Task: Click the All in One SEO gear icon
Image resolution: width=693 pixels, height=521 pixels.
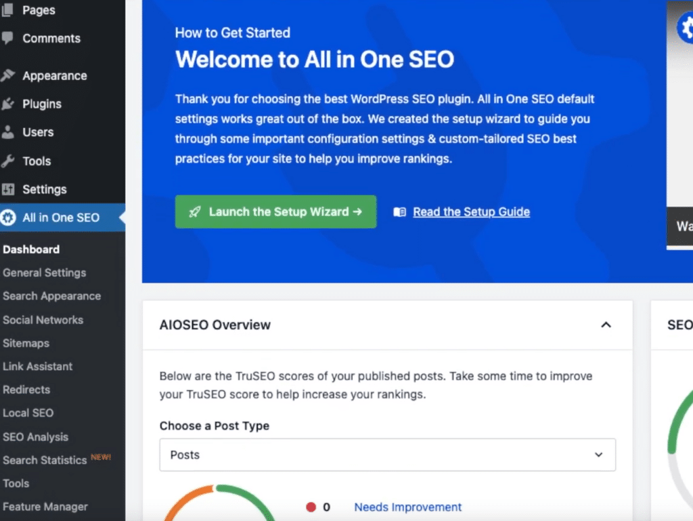Action: pos(8,217)
